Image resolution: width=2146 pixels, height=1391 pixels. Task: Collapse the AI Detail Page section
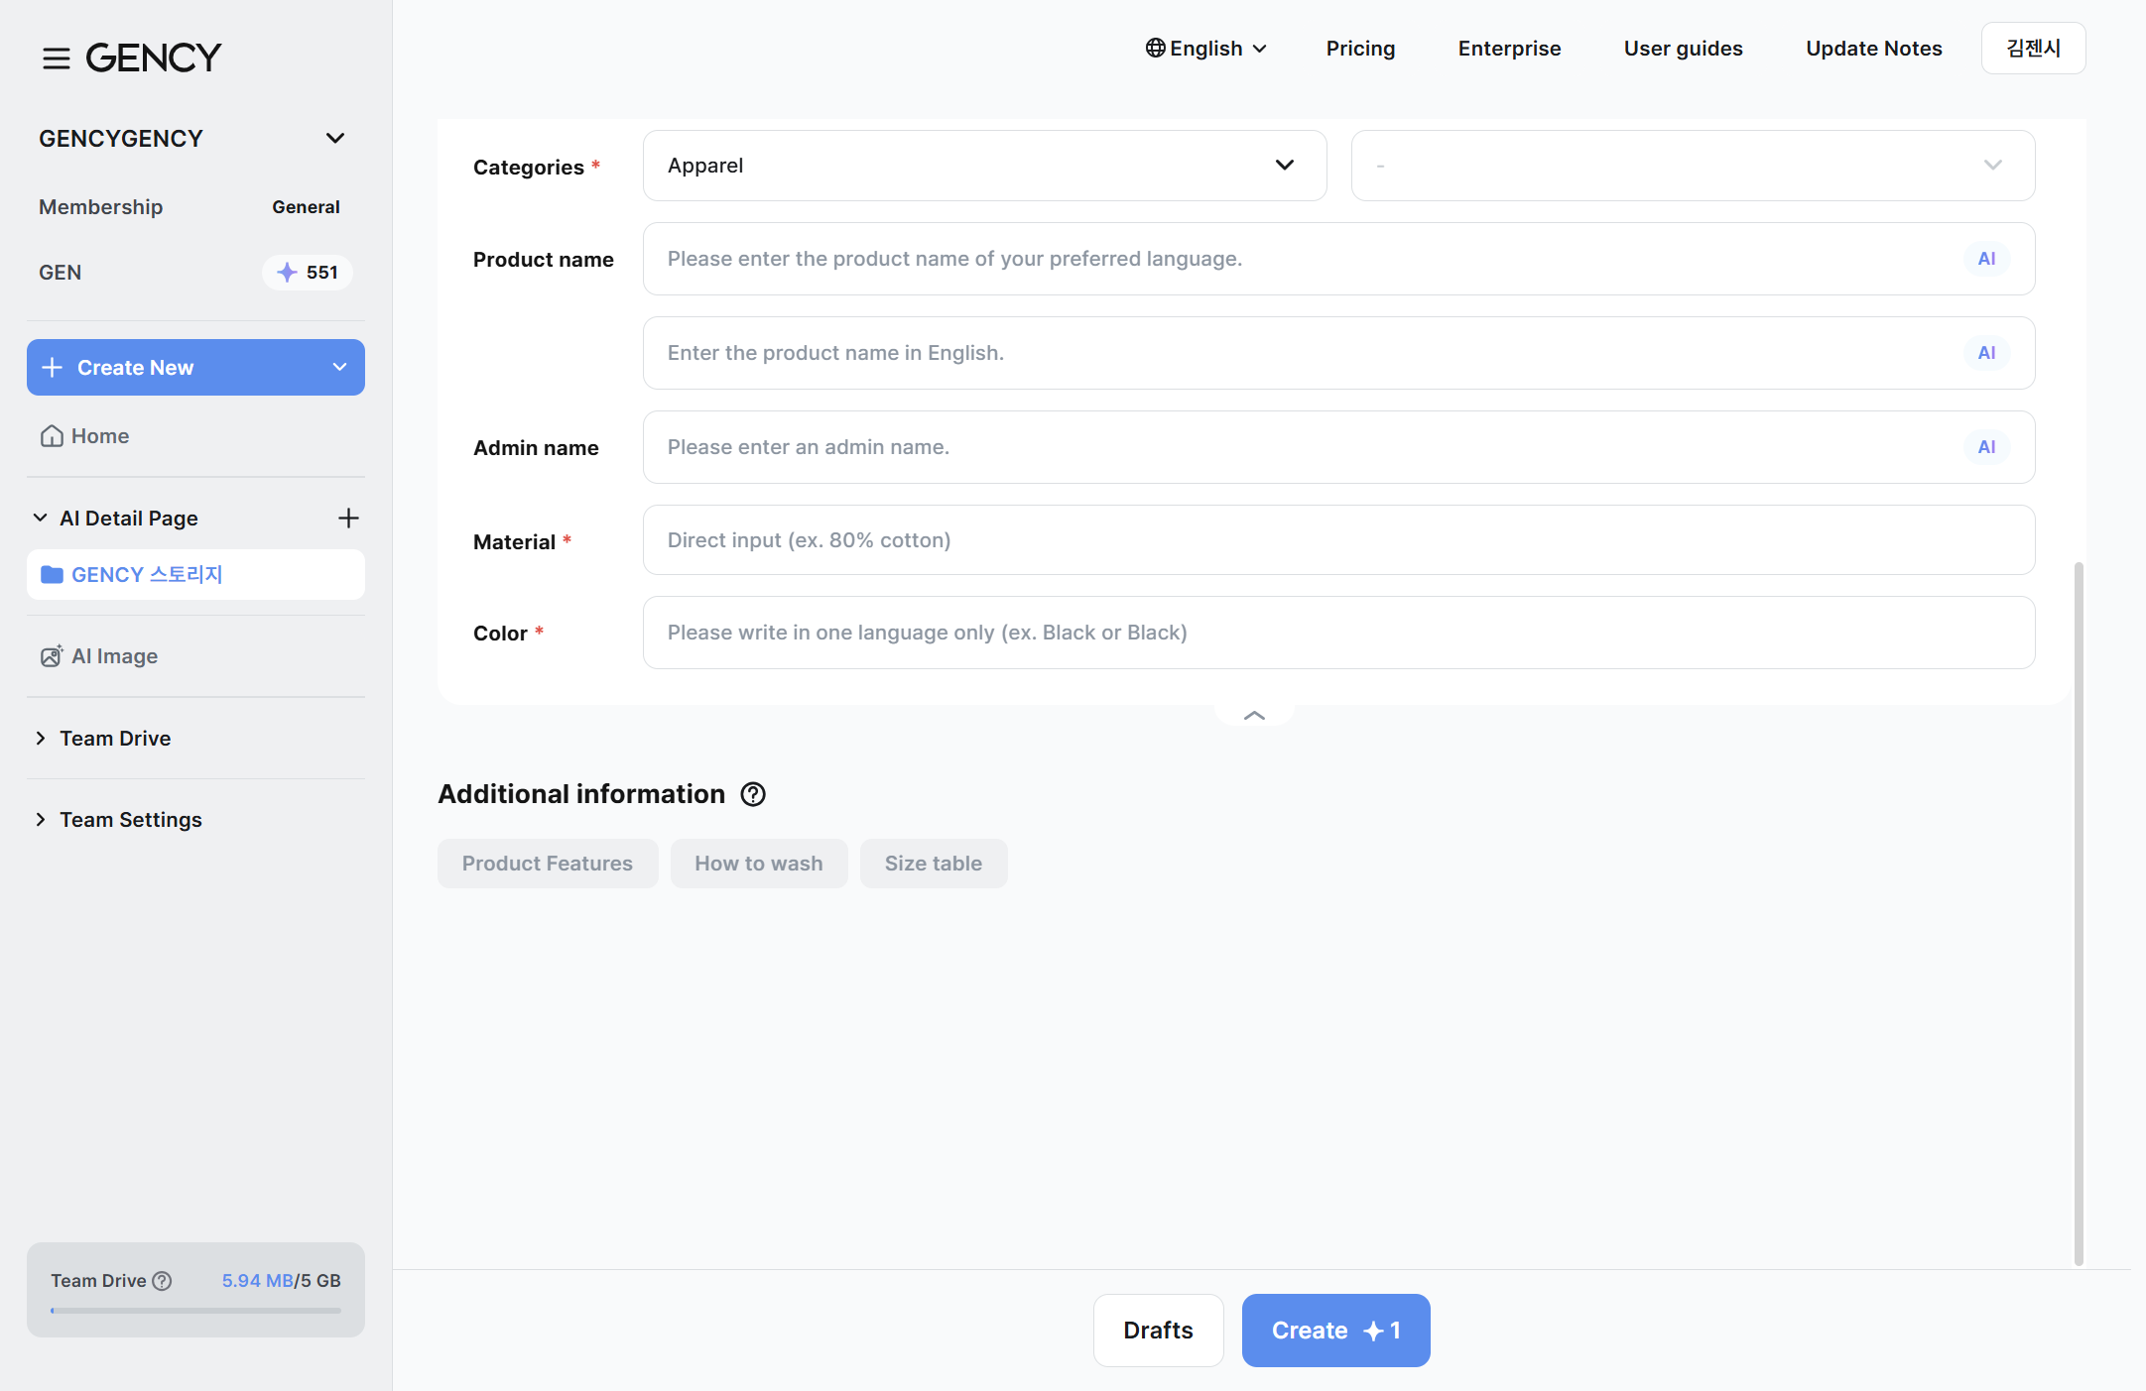pos(41,518)
